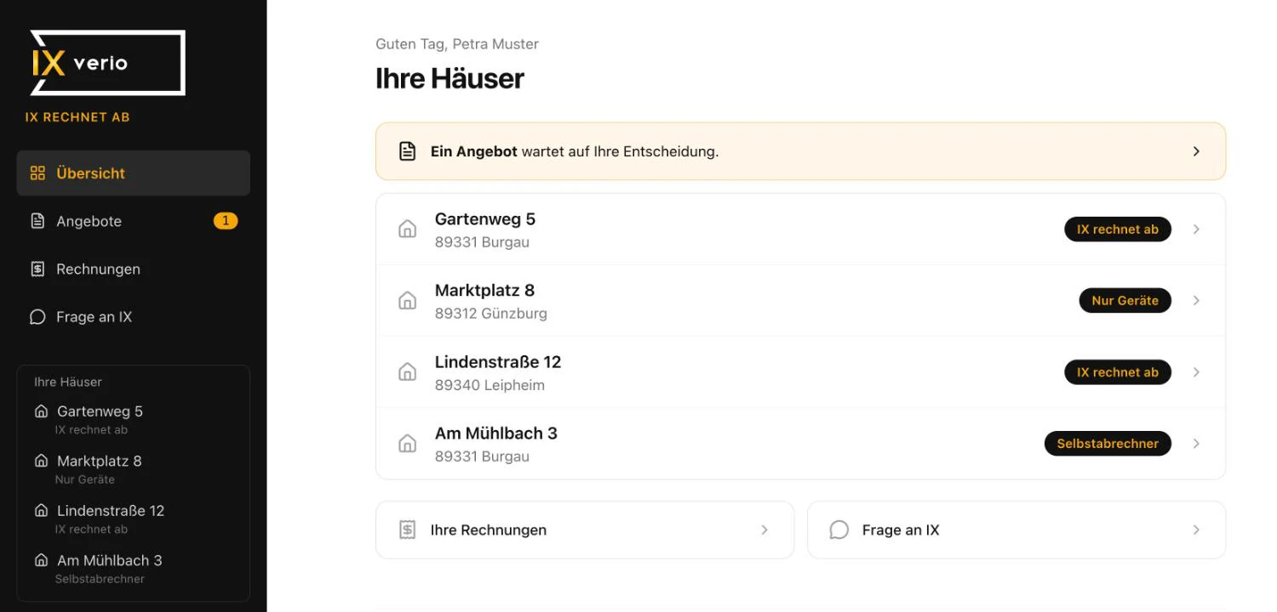
Task: Click the chevron on the Marktplatz 8 row
Action: pos(1196,301)
